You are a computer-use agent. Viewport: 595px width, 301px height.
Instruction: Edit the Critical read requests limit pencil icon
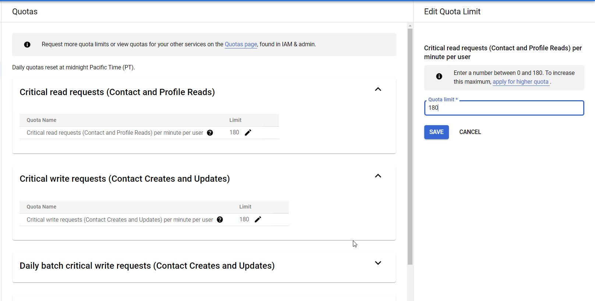point(248,133)
